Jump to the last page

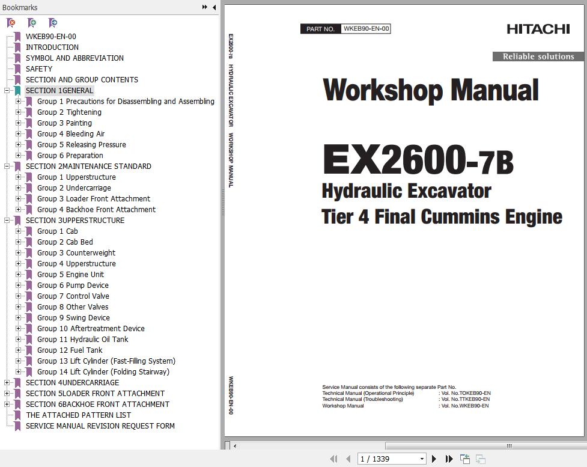click(449, 459)
